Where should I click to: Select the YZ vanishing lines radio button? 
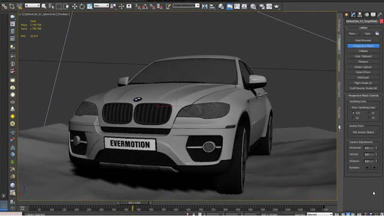369,118
